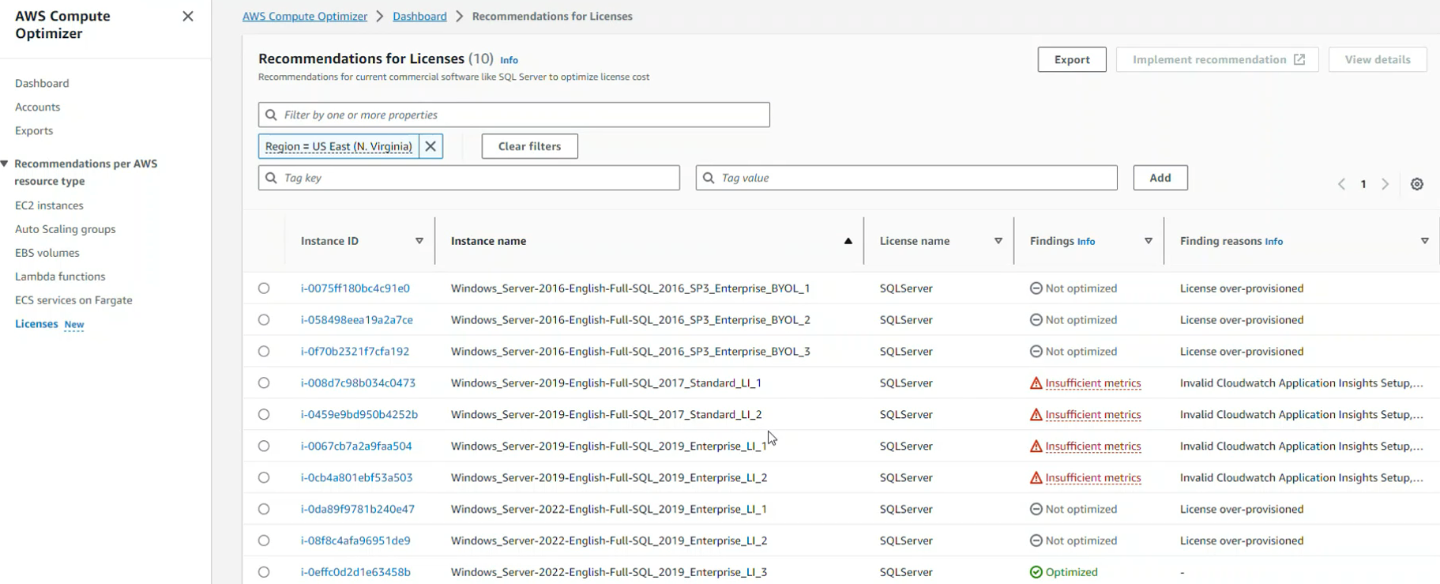This screenshot has width=1440, height=584.
Task: Select radio button for i-0cb4a801ebf53a503
Action: pos(264,478)
